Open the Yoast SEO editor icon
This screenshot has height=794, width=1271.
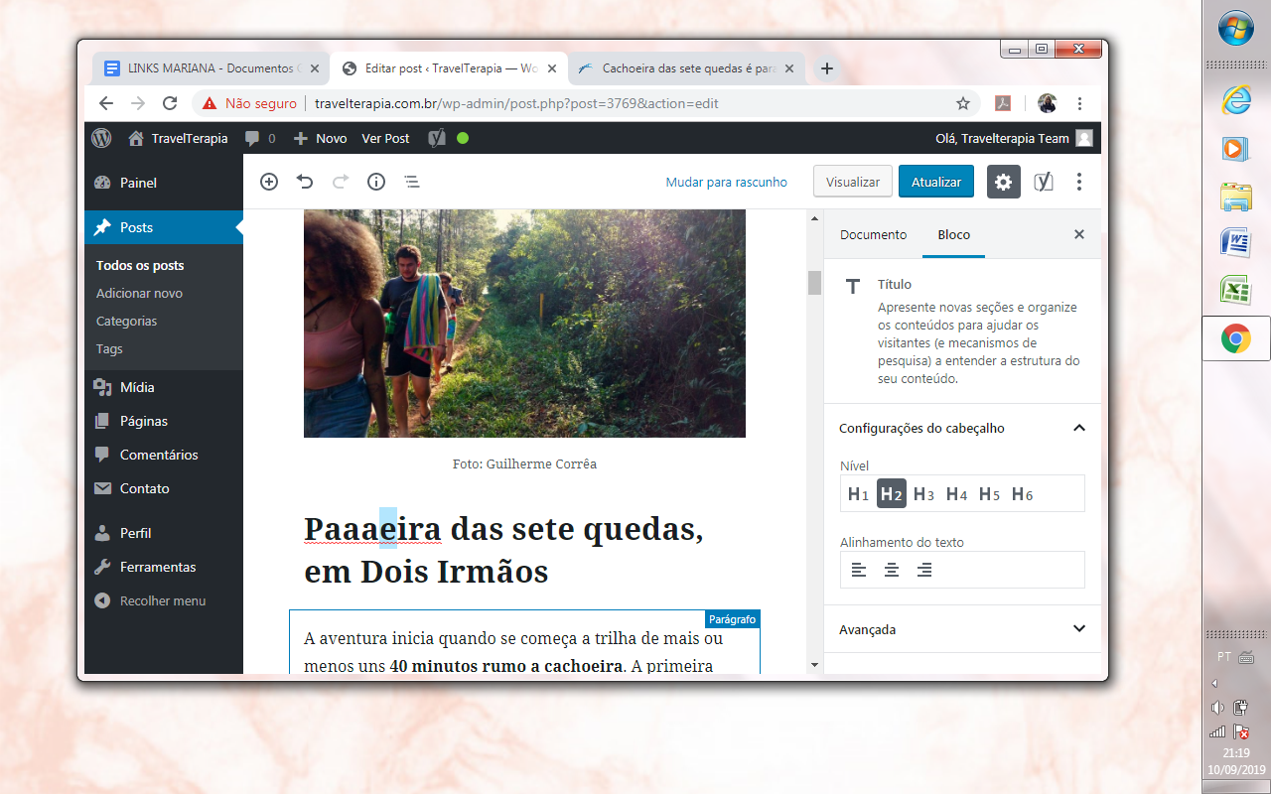click(x=1043, y=182)
